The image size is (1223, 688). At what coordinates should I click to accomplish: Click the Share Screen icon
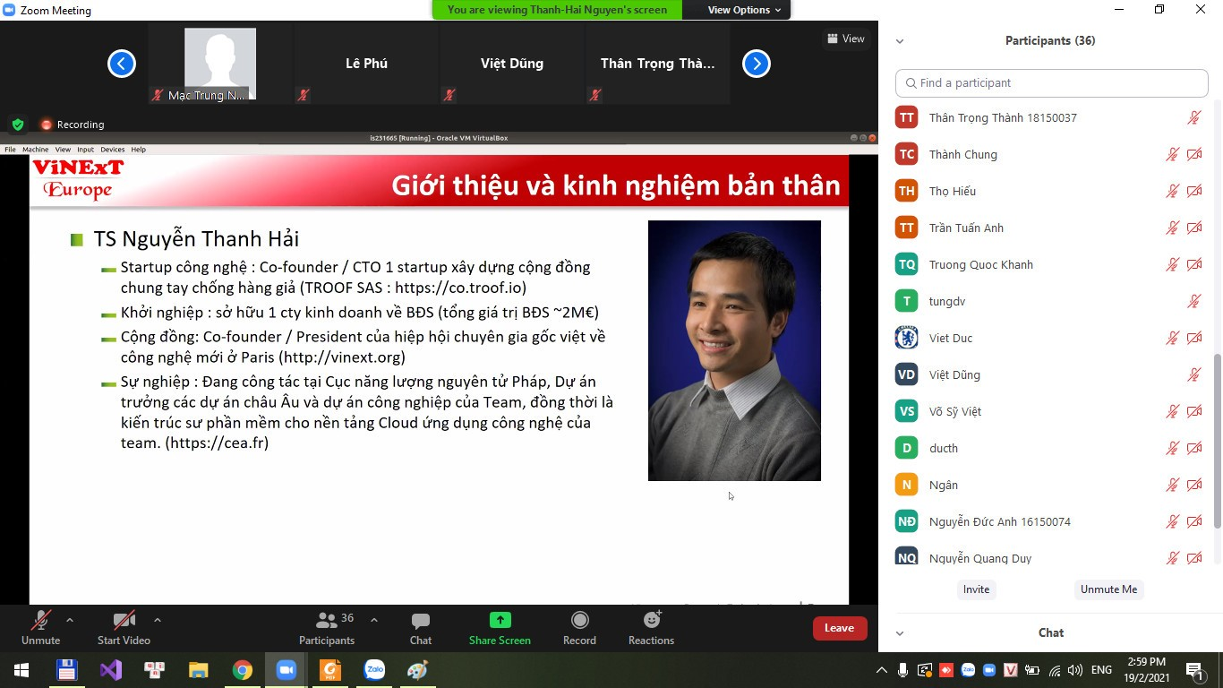[x=500, y=621]
